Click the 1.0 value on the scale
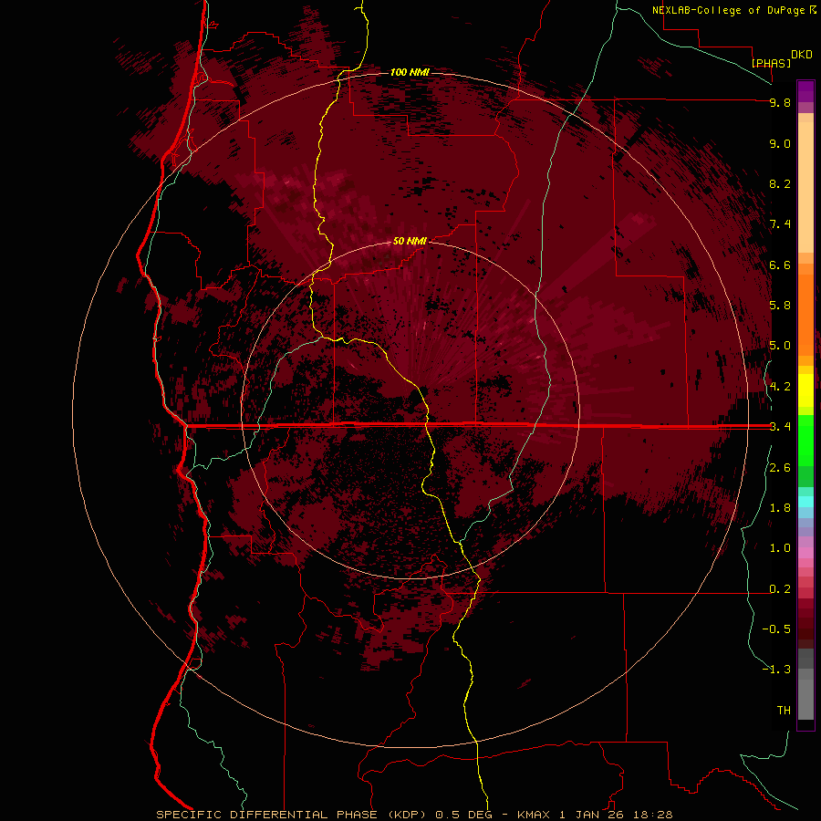The height and width of the screenshot is (821, 821). pos(780,548)
